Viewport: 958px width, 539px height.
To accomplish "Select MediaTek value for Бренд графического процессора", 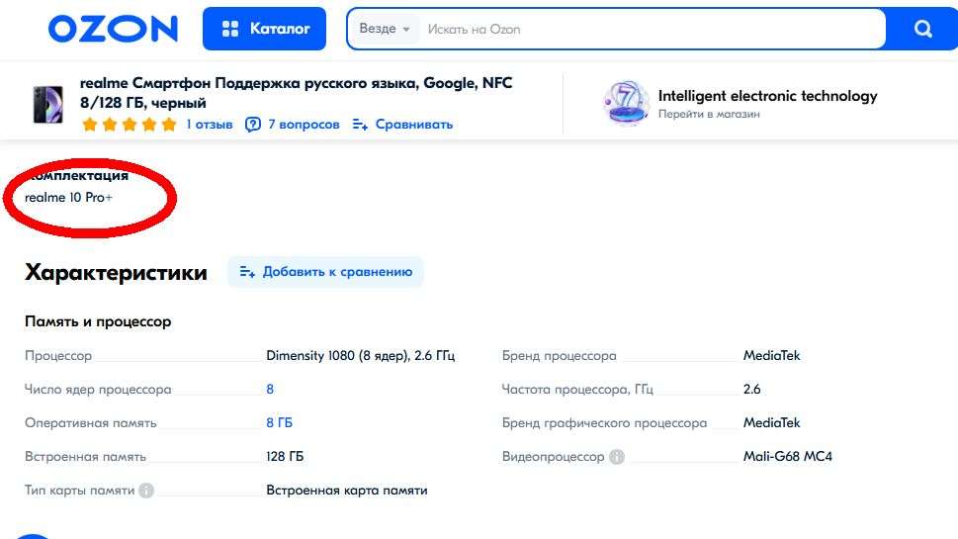I will click(x=772, y=423).
